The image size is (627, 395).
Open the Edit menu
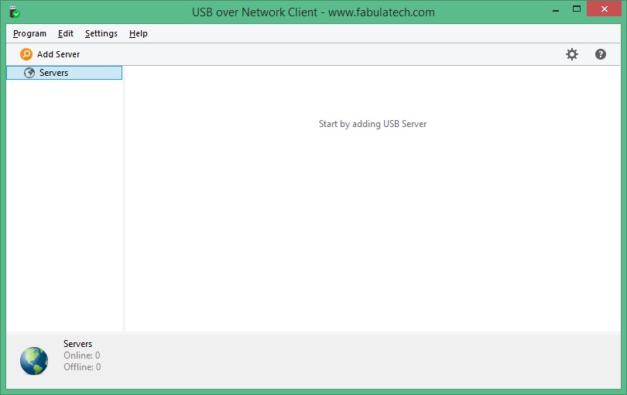(x=66, y=33)
